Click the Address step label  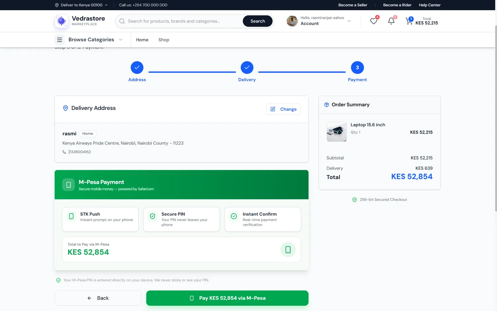click(x=137, y=80)
